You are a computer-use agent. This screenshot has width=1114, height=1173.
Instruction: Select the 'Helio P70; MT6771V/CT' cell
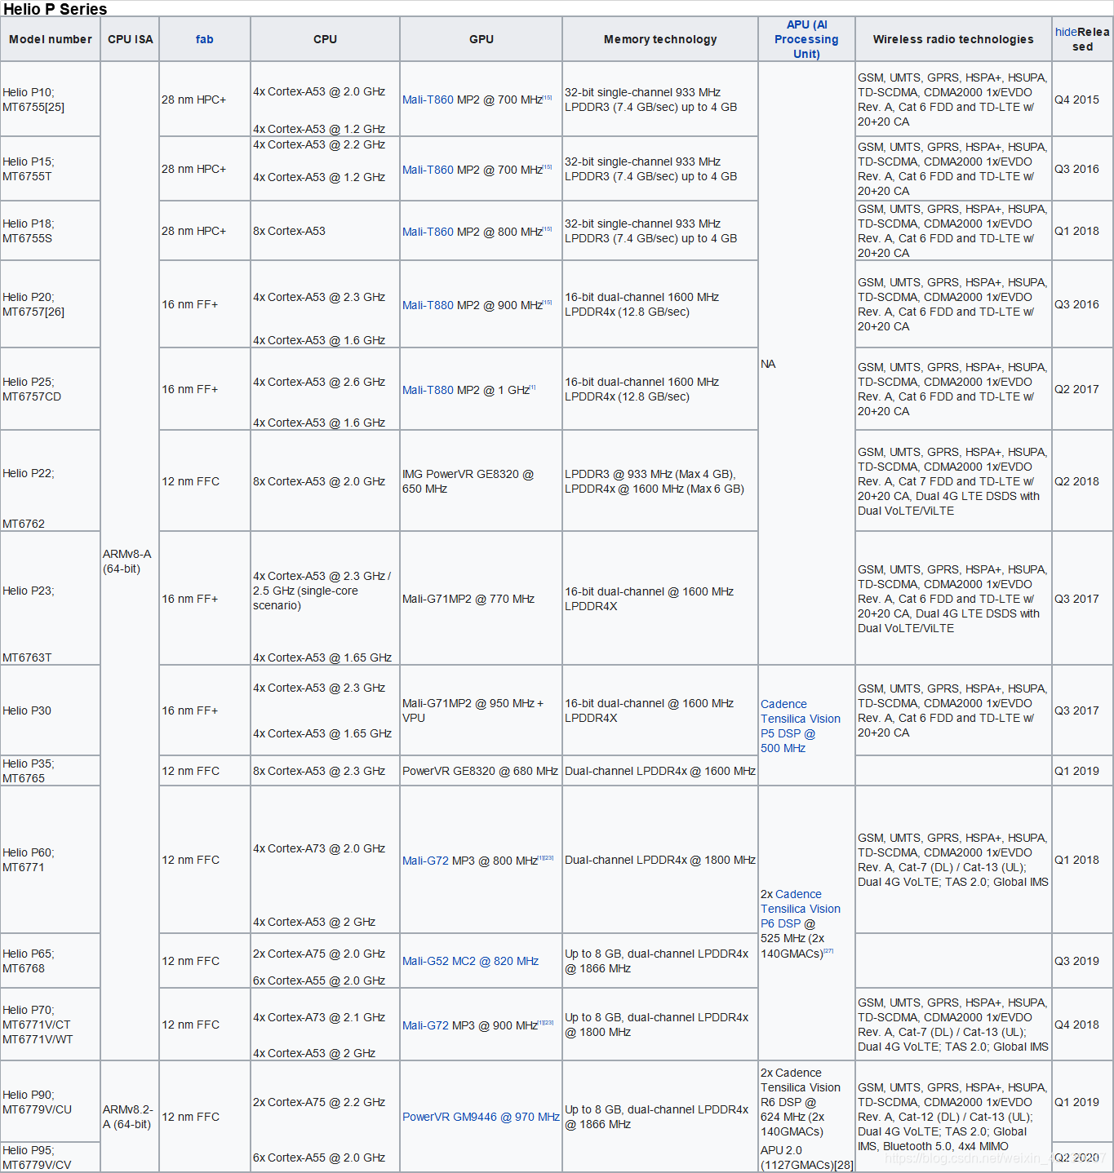pos(51,1025)
